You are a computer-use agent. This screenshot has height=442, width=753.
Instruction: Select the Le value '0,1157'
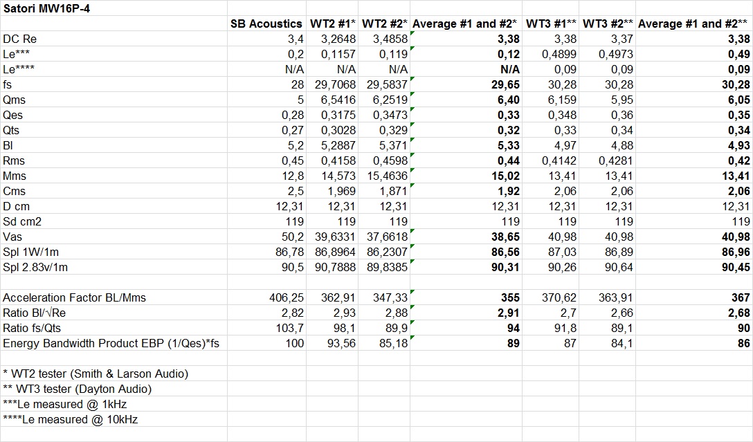(x=338, y=54)
